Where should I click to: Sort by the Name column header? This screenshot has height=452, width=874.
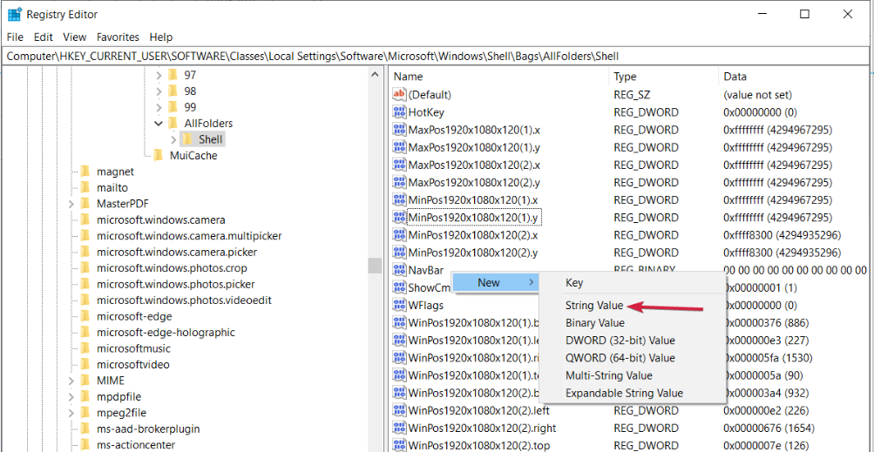(499, 77)
